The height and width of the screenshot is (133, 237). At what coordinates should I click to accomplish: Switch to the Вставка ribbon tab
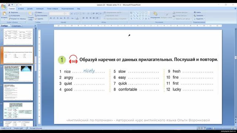click(x=21, y=9)
